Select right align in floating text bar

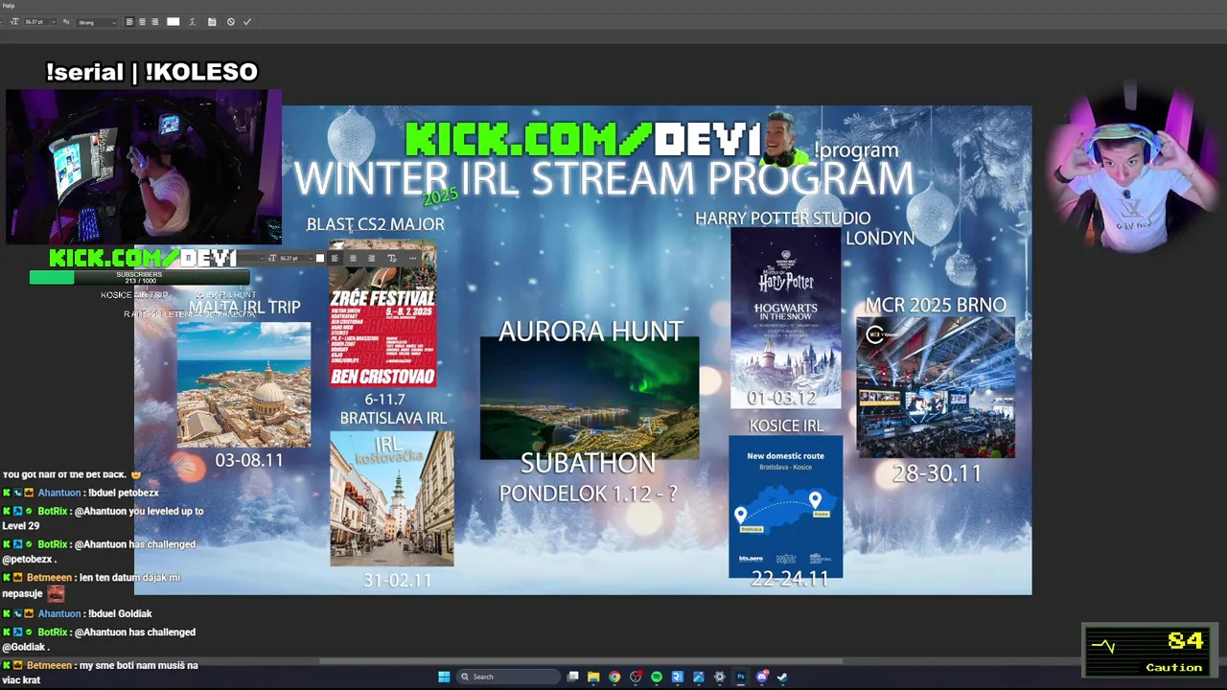click(x=371, y=258)
